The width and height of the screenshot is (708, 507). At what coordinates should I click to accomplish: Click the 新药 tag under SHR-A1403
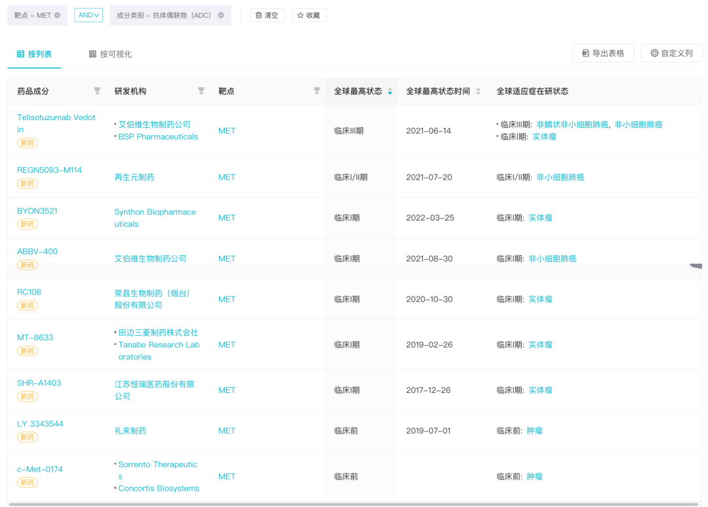pyautogui.click(x=27, y=396)
